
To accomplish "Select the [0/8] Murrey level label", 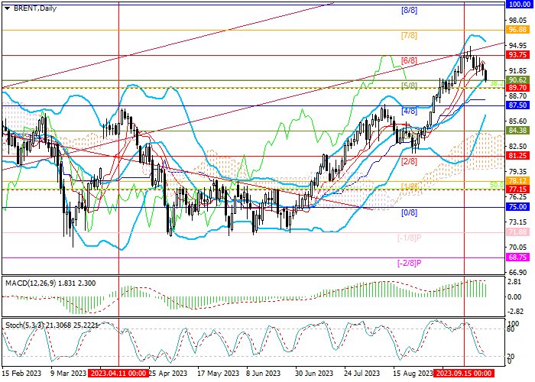I will (x=409, y=213).
